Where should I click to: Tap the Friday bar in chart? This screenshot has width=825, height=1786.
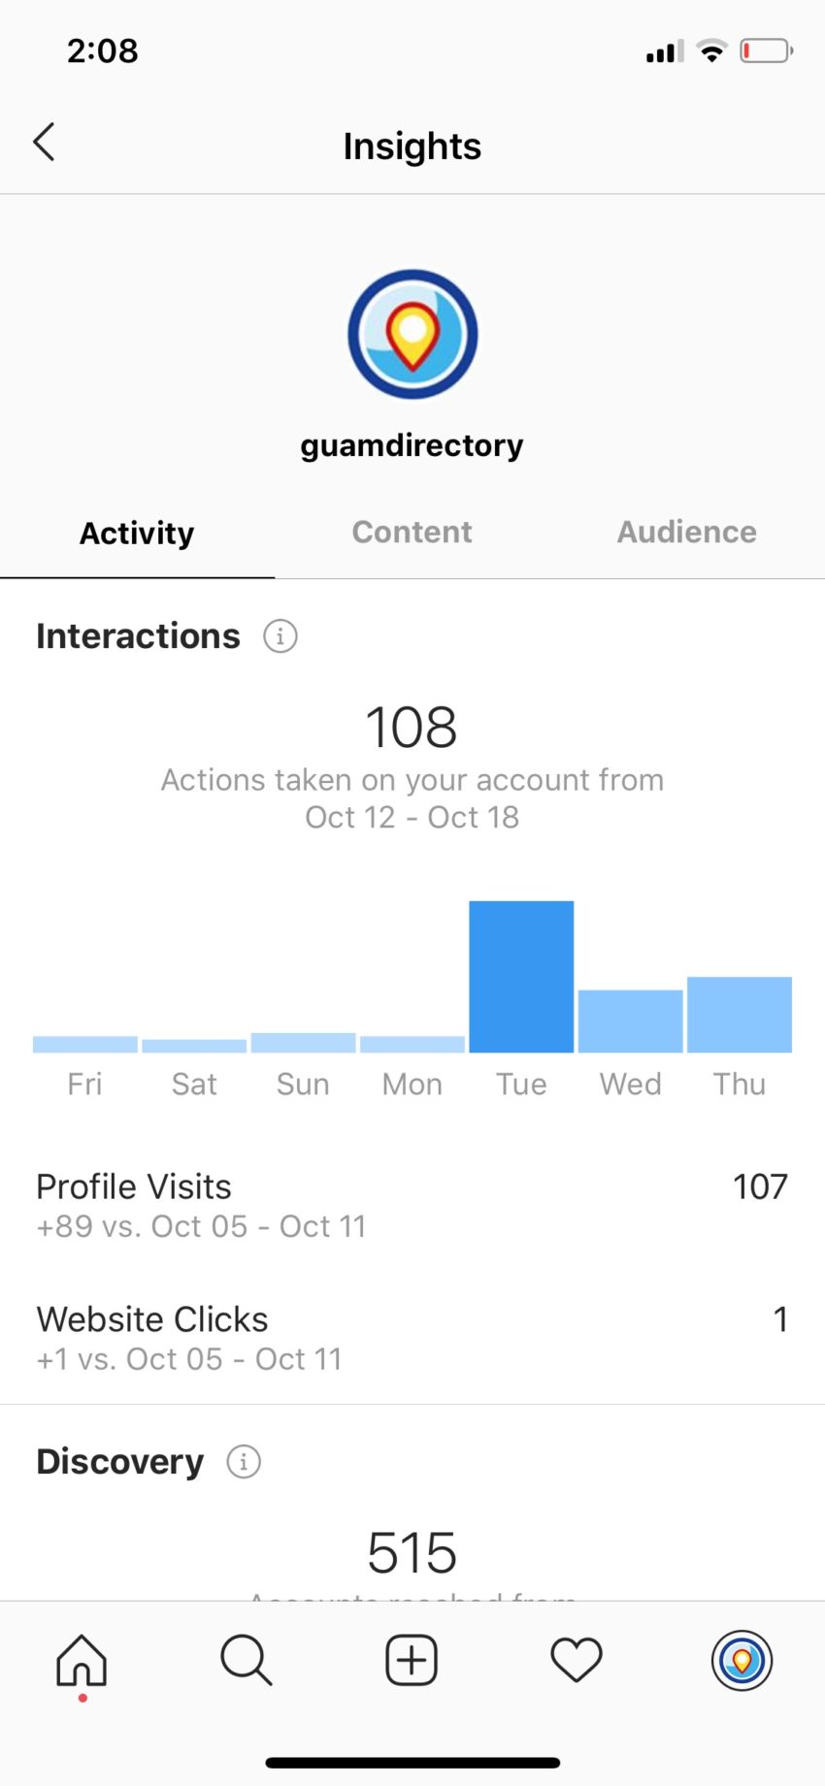click(85, 1045)
